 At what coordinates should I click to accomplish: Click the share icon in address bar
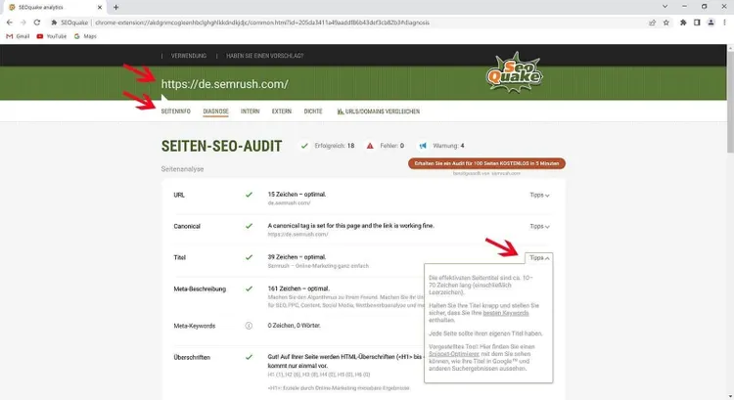coord(652,22)
